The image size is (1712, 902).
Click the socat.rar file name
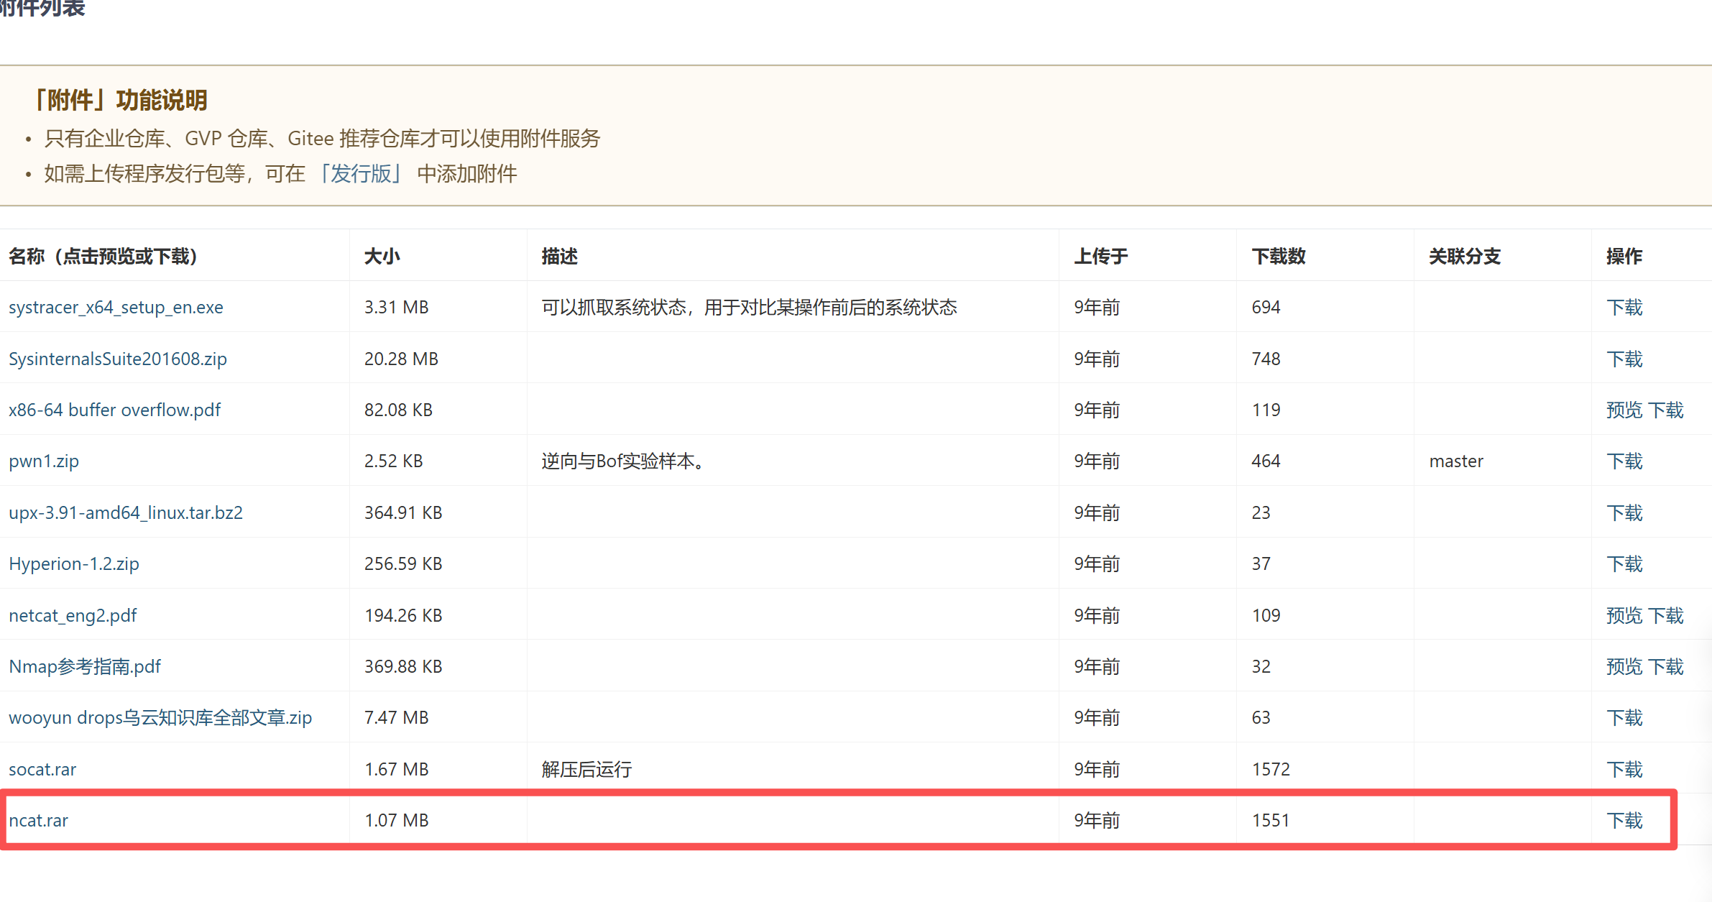tap(42, 769)
